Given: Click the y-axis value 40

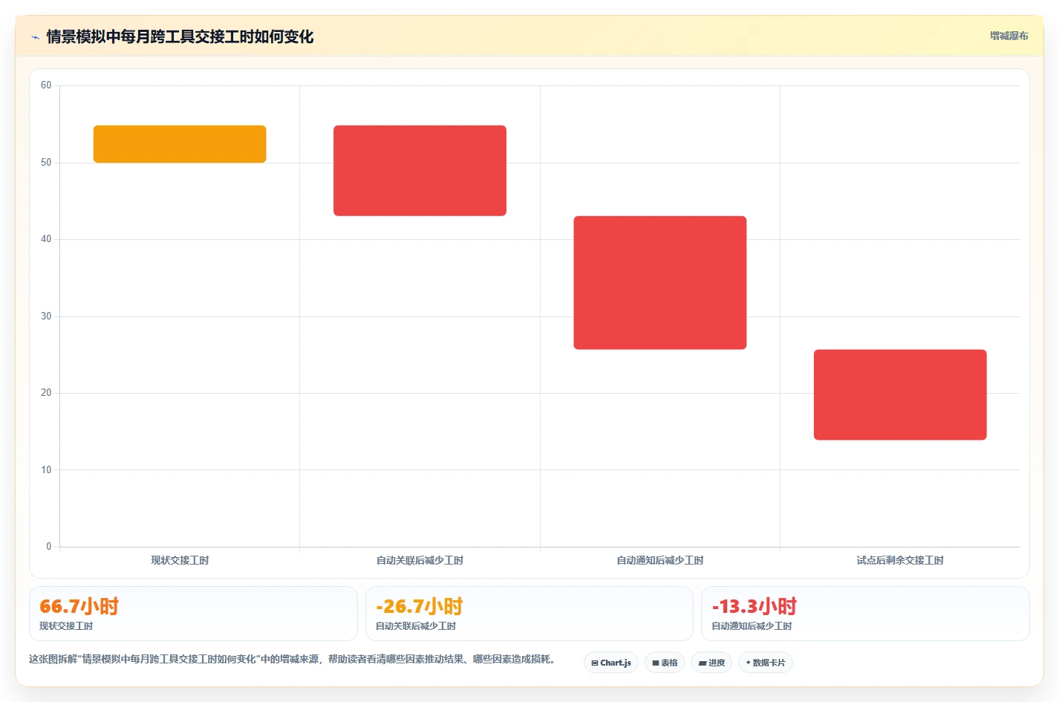Looking at the screenshot, I should 46,239.
